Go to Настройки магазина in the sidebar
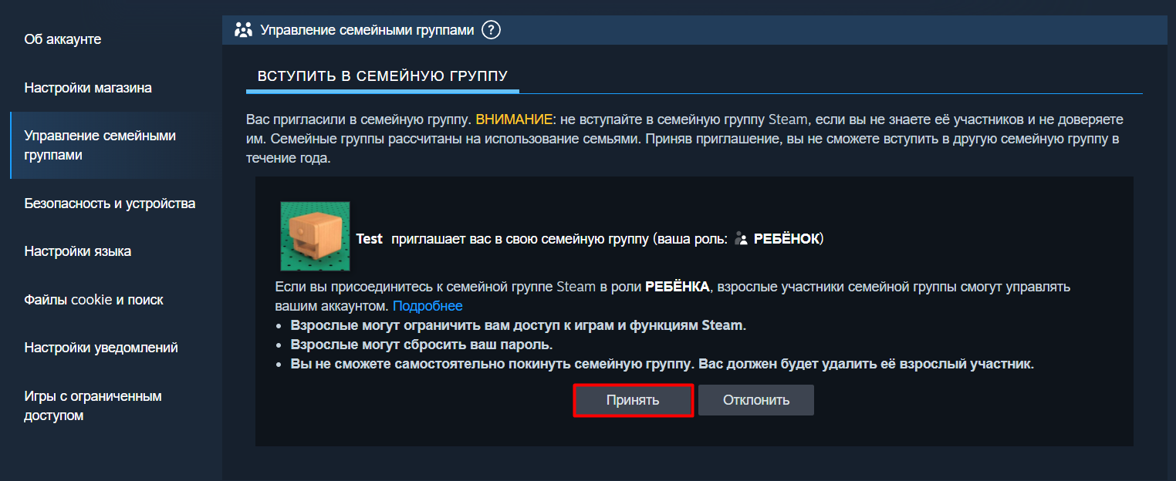This screenshot has height=481, width=1176. [88, 88]
